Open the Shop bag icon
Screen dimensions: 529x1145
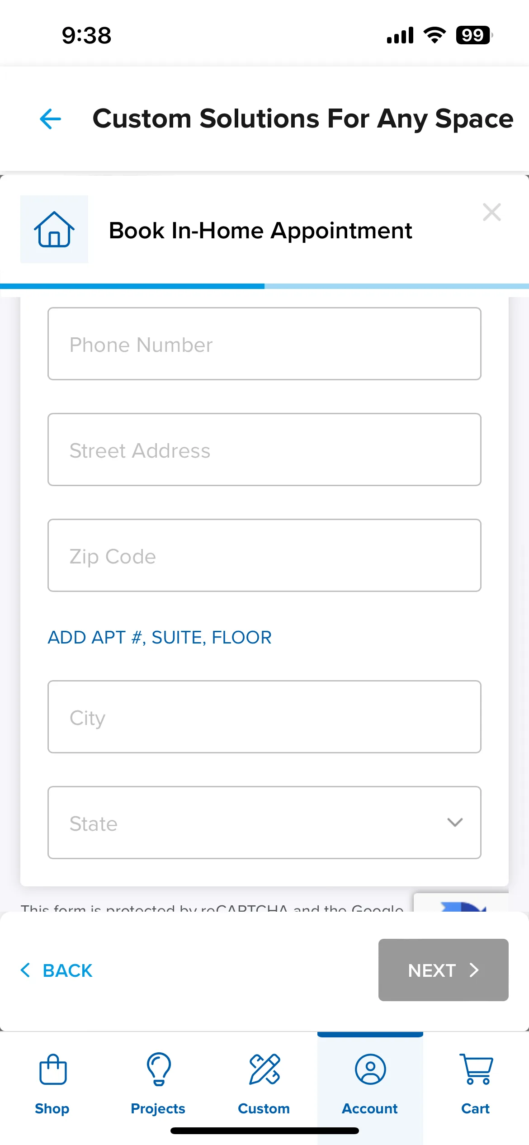pos(53,1069)
